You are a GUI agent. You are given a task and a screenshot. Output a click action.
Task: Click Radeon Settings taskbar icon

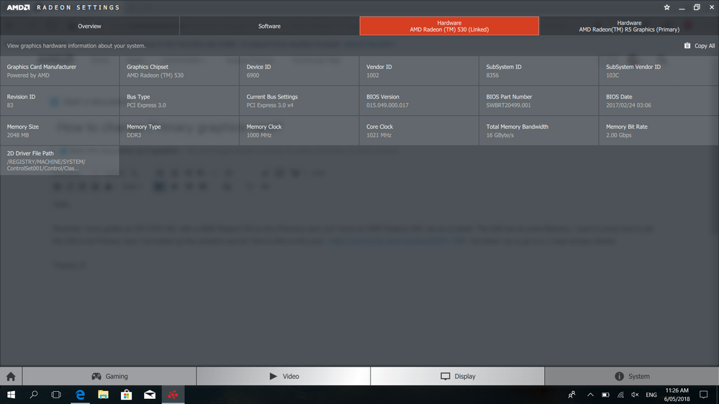click(173, 395)
